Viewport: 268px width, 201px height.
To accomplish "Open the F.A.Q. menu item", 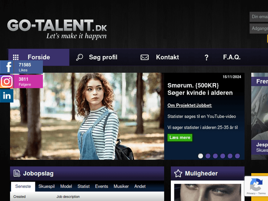I will click(232, 57).
